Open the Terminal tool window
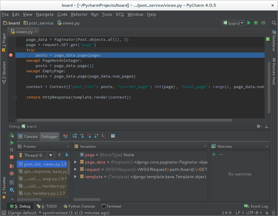The width and height of the screenshot is (278, 216). pos(111,206)
